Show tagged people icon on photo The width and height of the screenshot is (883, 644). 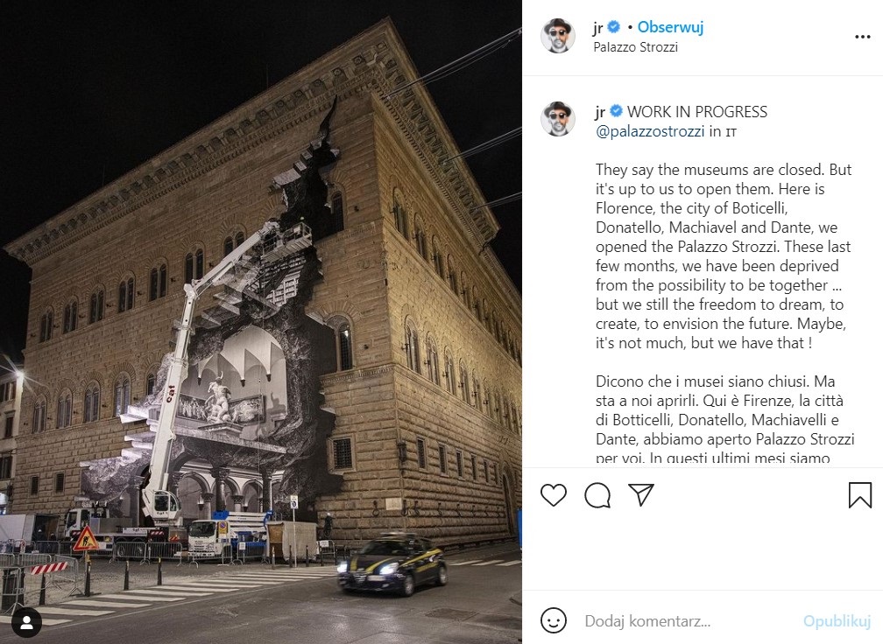click(x=26, y=623)
